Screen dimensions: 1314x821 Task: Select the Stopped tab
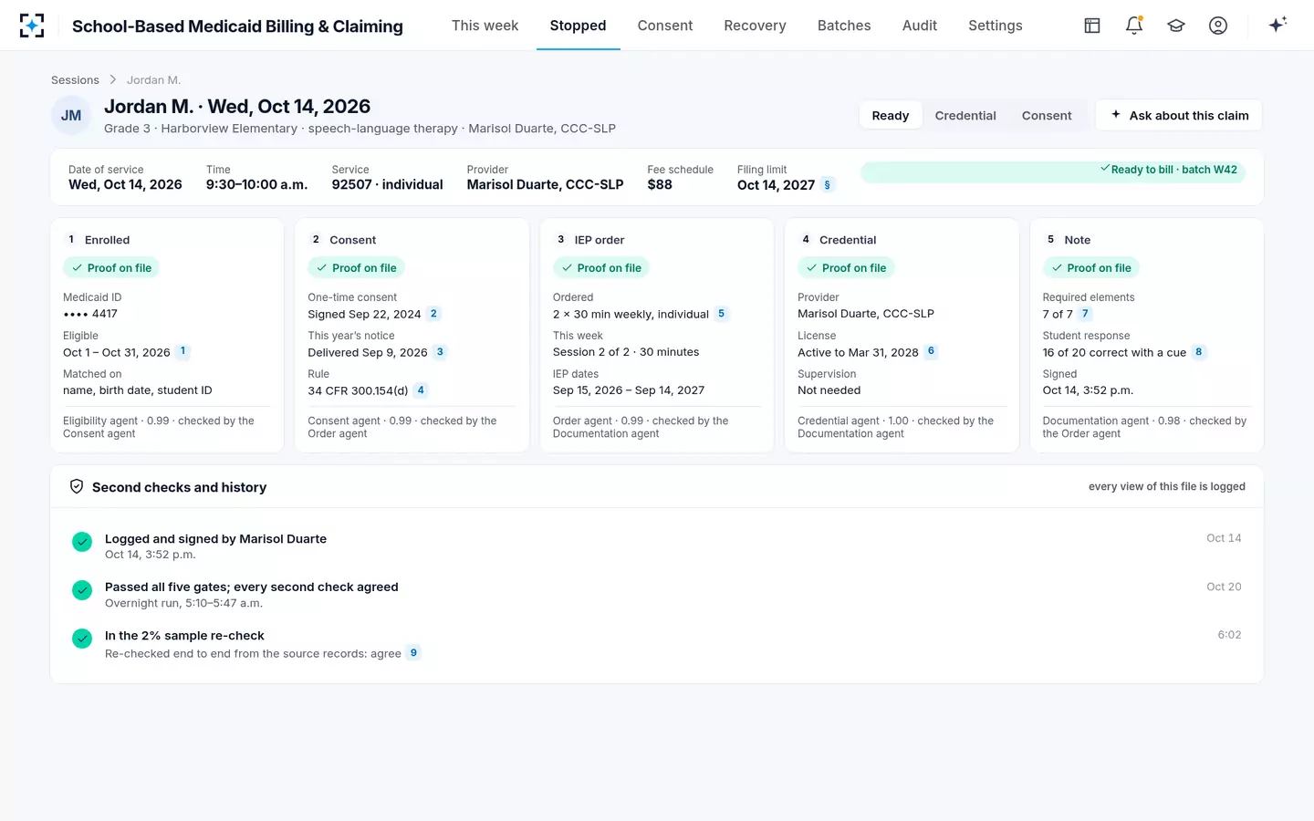coord(578,26)
